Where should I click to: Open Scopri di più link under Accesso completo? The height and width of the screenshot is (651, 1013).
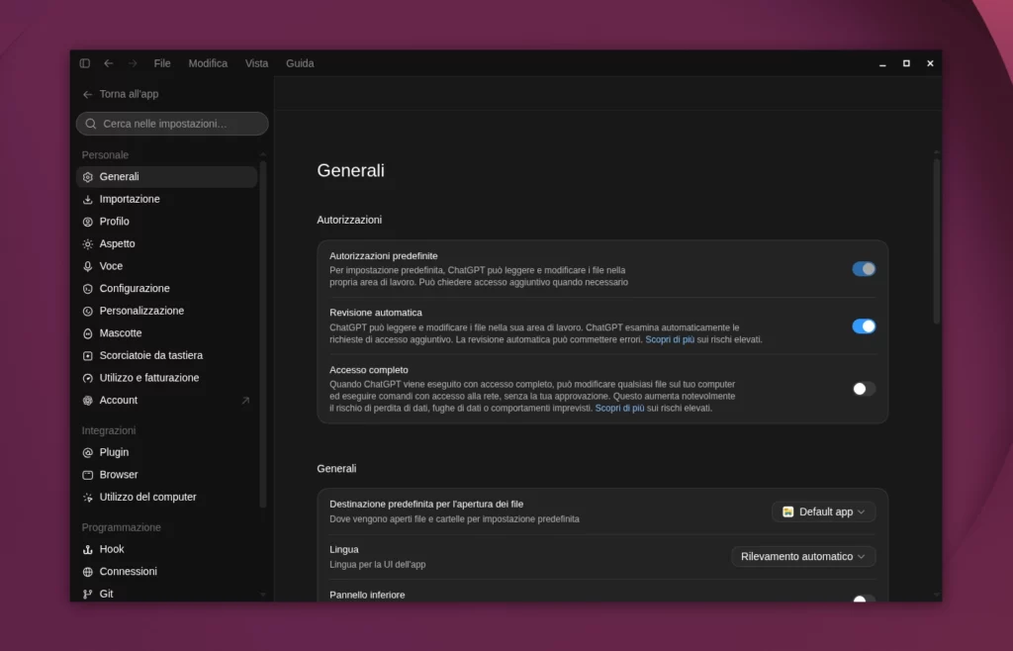coord(619,408)
